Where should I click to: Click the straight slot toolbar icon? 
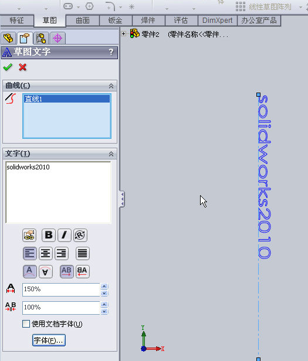pyautogui.click(x=68, y=6)
